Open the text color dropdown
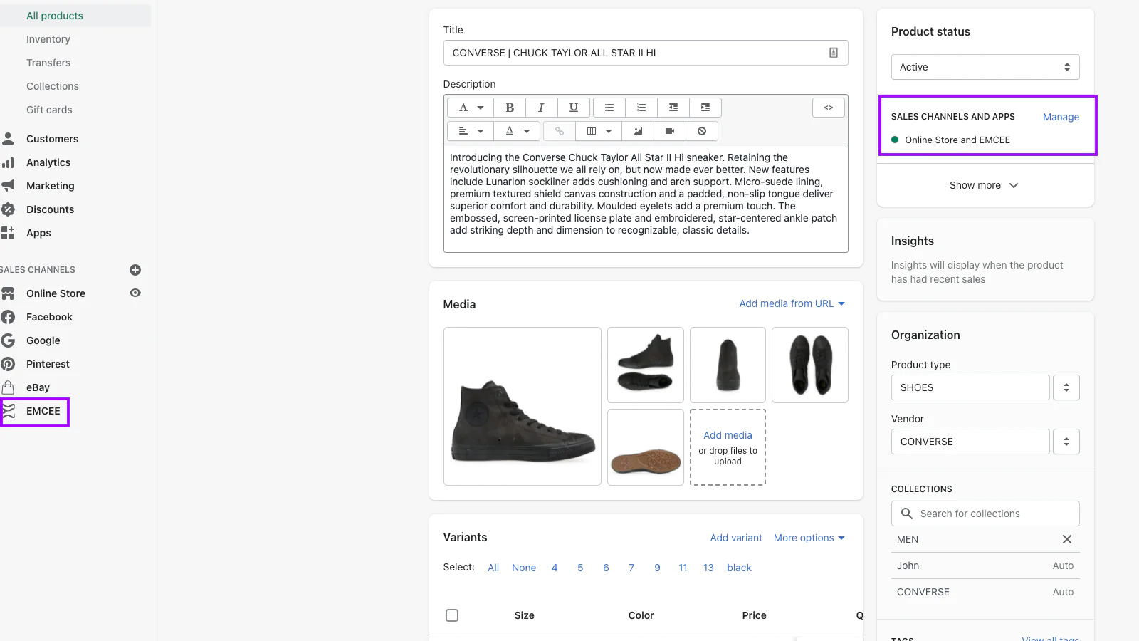1139x641 pixels. (x=518, y=131)
